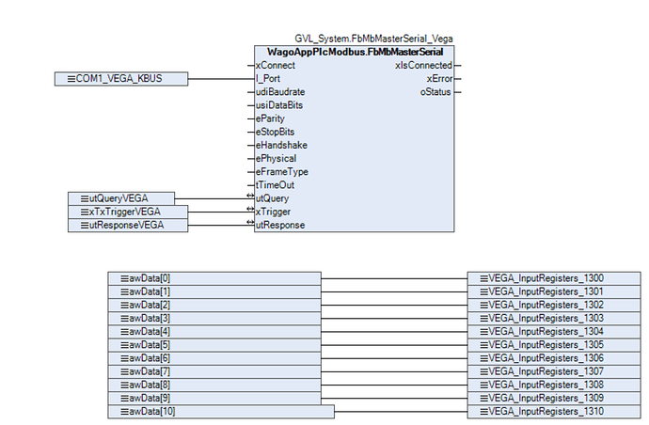Select the utQueryVEGA variable box

click(121, 198)
